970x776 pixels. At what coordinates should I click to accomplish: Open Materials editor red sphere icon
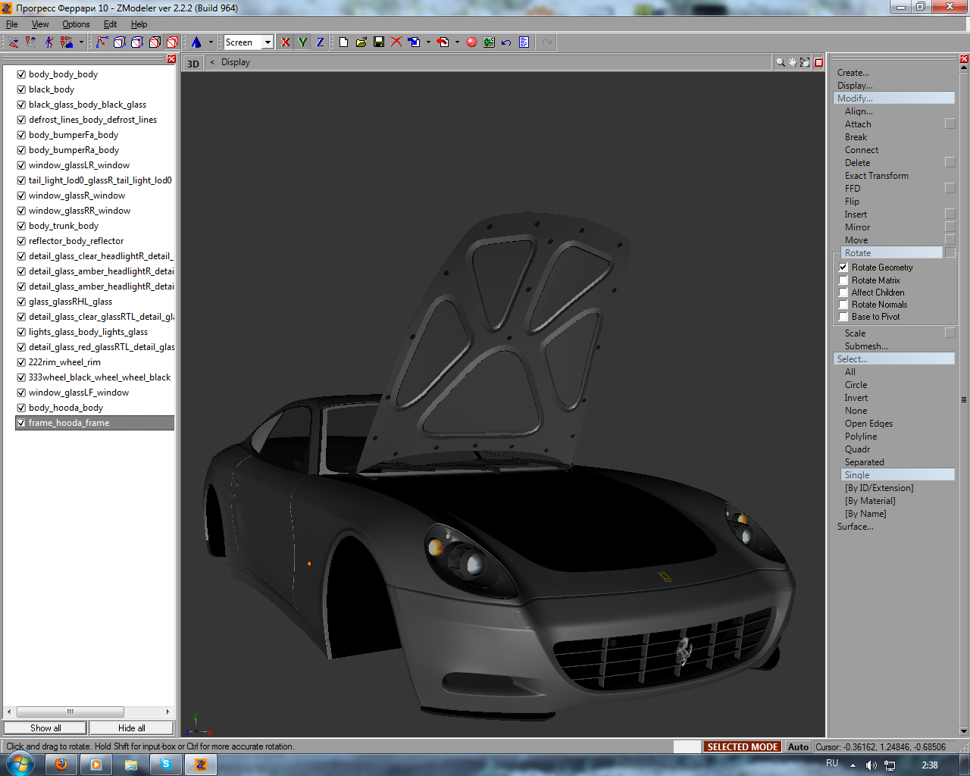[x=471, y=42]
